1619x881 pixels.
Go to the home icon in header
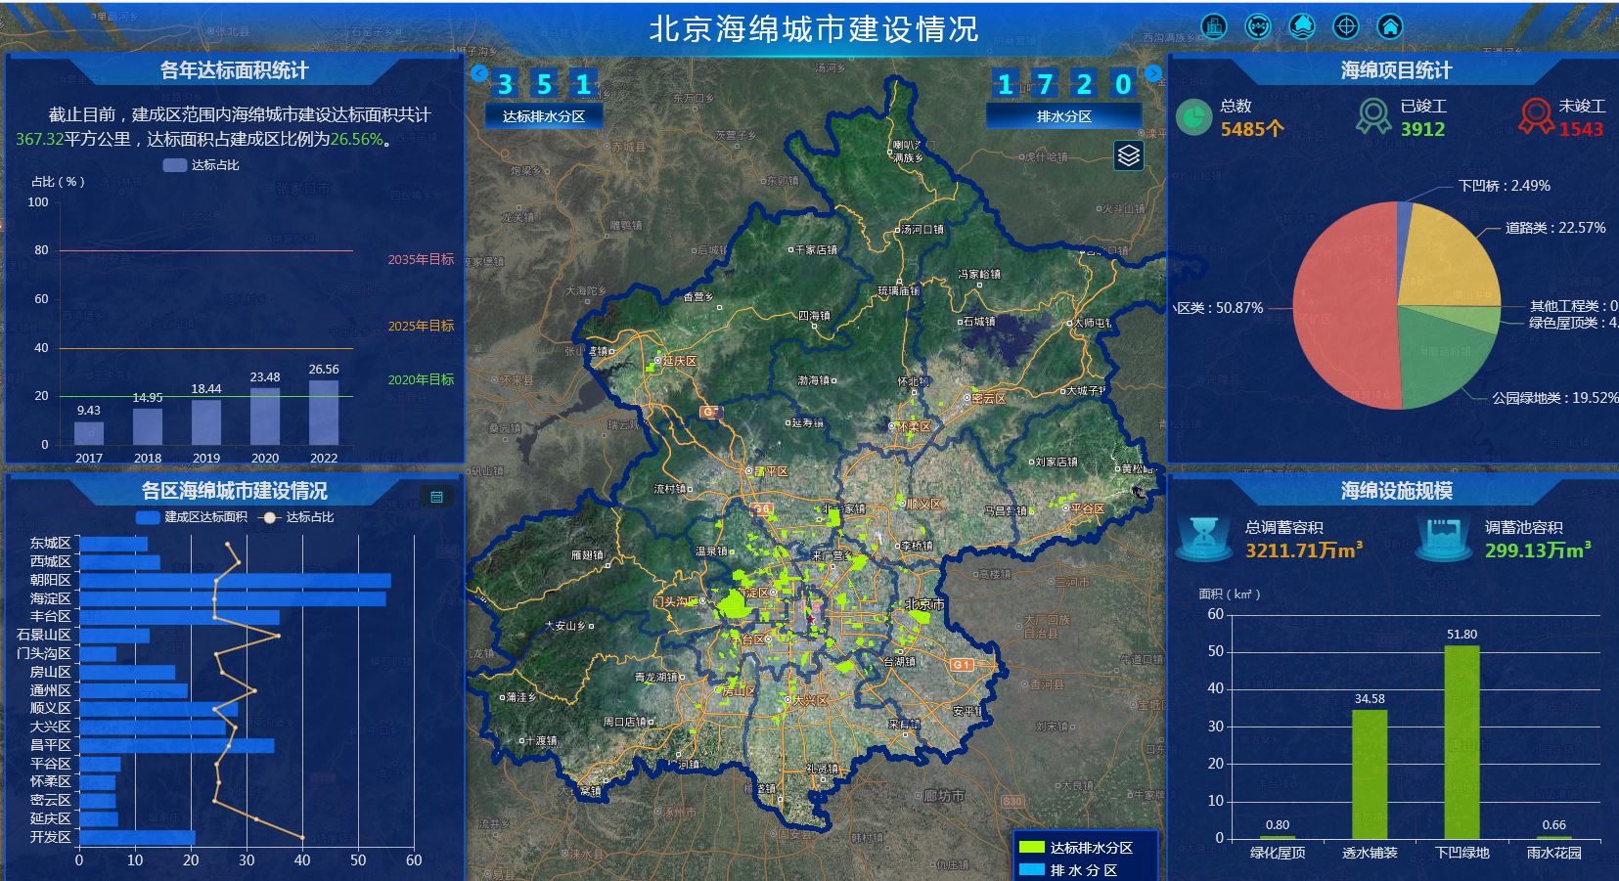[x=1390, y=26]
